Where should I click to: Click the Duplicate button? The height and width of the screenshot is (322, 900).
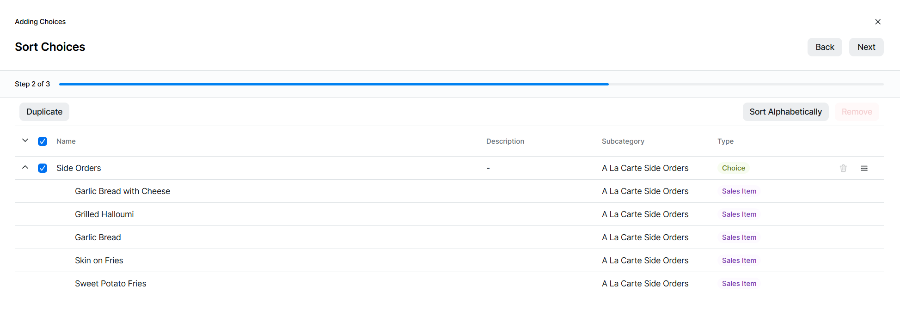click(x=44, y=112)
